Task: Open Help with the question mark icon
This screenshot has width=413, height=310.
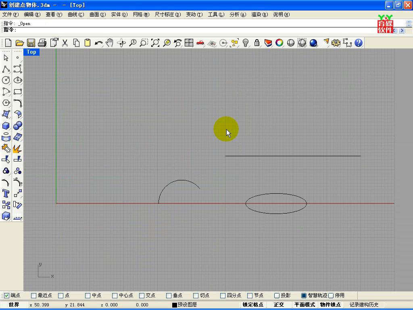Action: pyautogui.click(x=359, y=43)
